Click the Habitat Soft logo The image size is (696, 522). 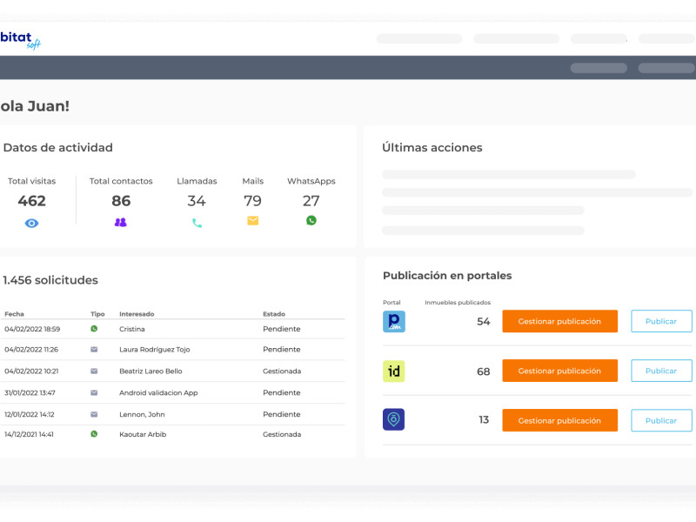21,39
